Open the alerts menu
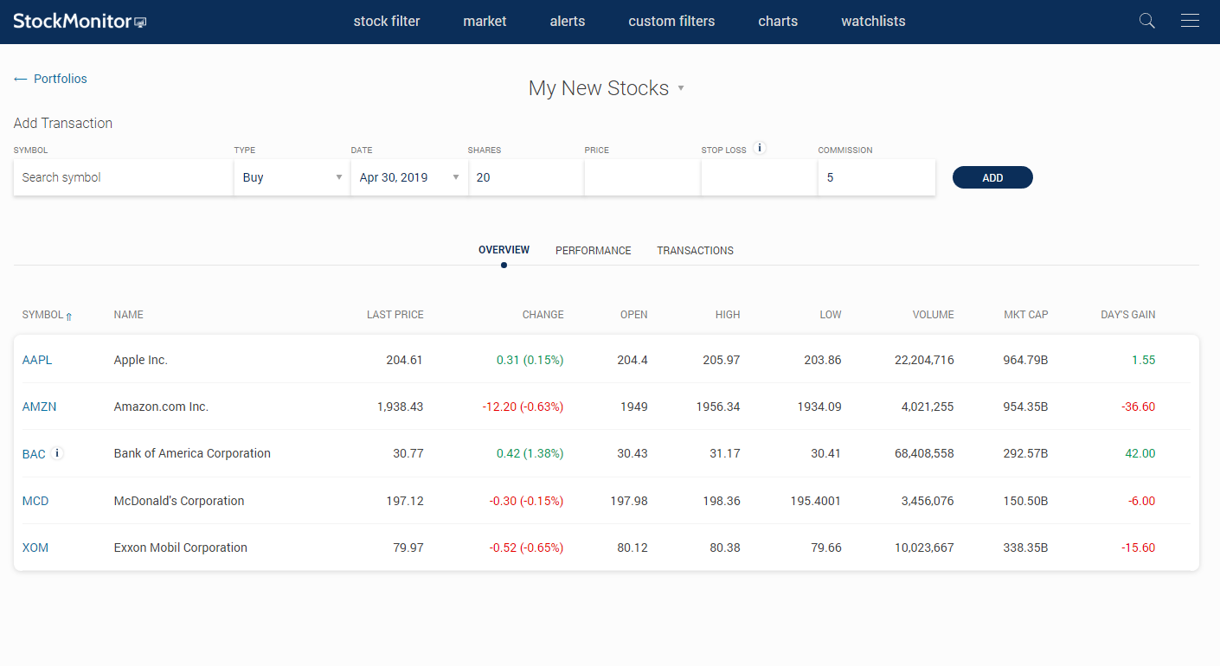 pos(568,21)
